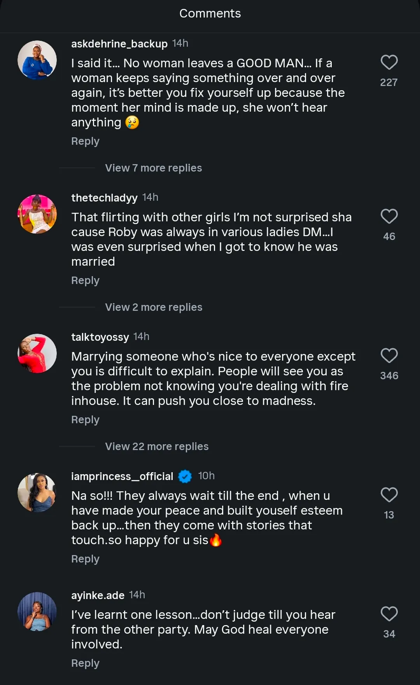Like ayinke.ade's comment with the heart
Screen dimensions: 420x685
(389, 614)
